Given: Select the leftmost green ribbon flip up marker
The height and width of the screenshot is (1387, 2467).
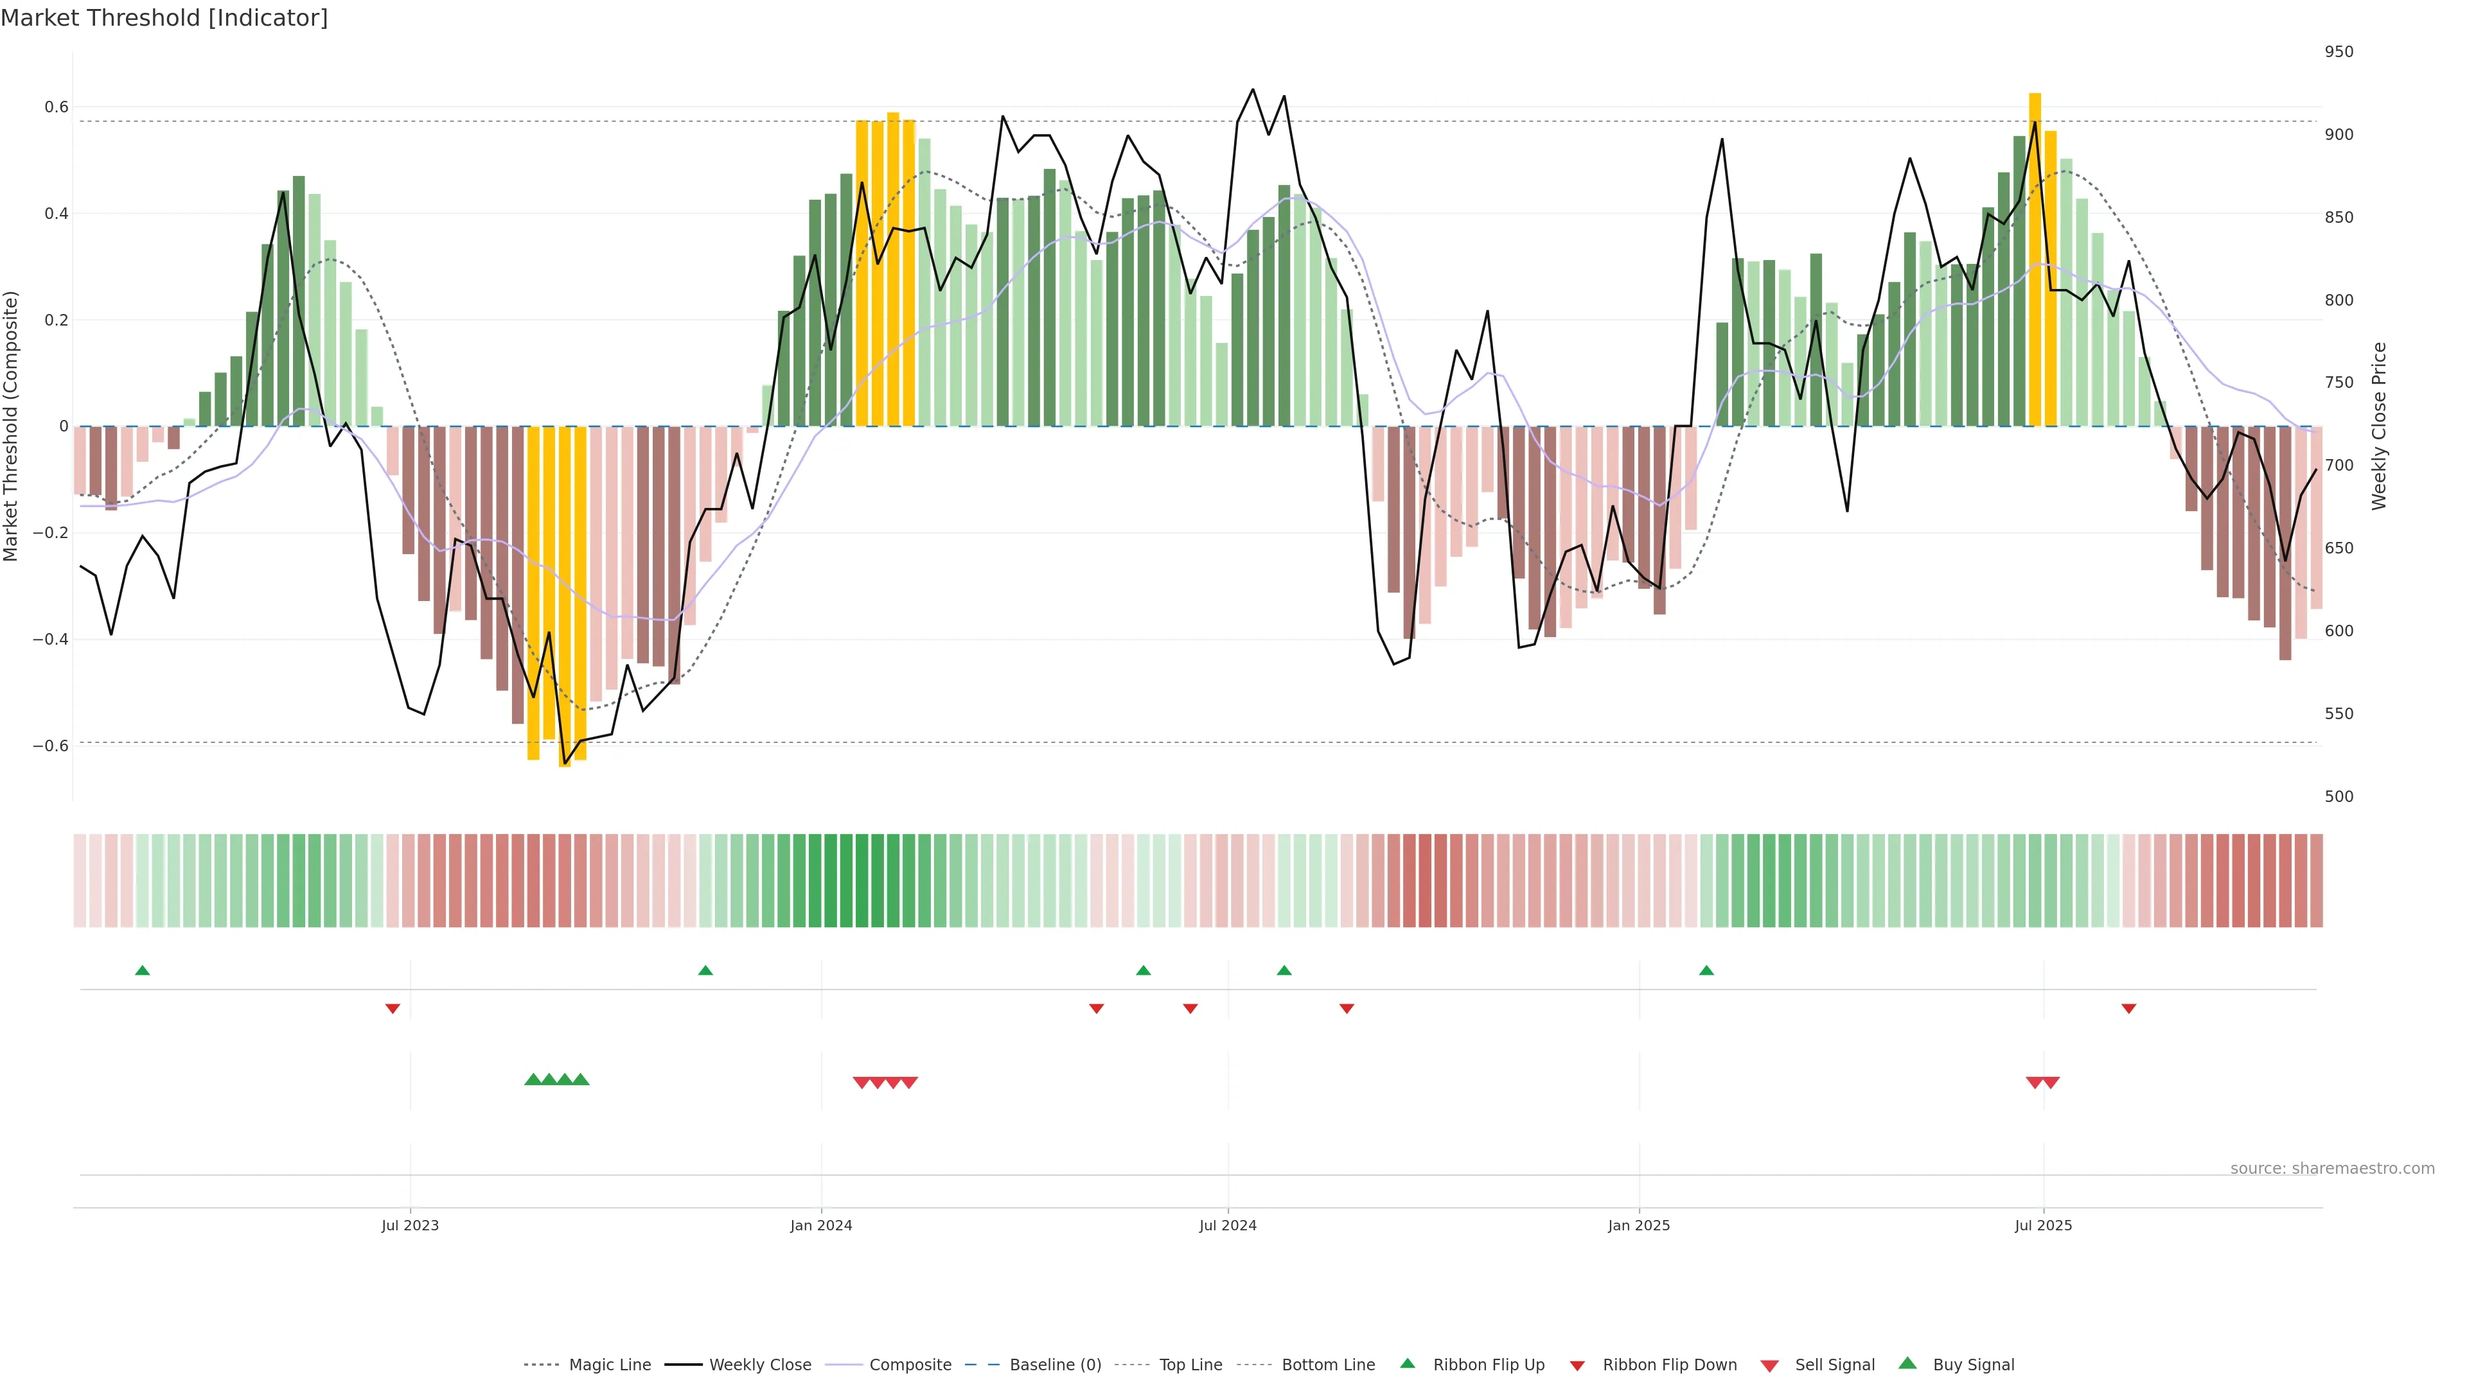Looking at the screenshot, I should (x=143, y=971).
